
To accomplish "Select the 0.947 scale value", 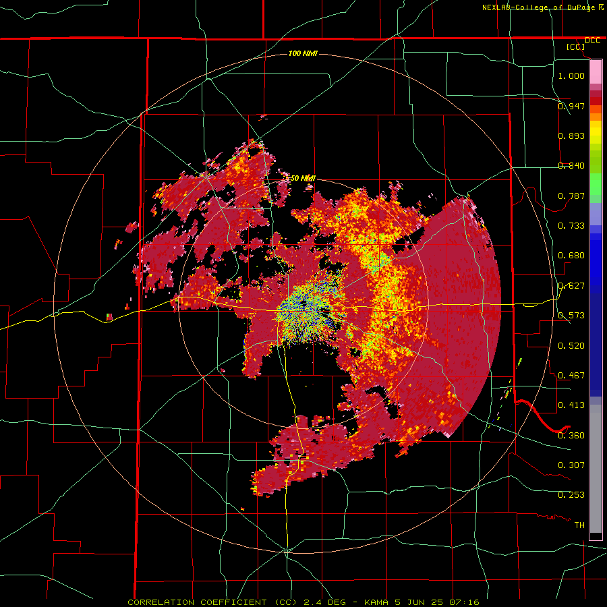I will tap(571, 106).
